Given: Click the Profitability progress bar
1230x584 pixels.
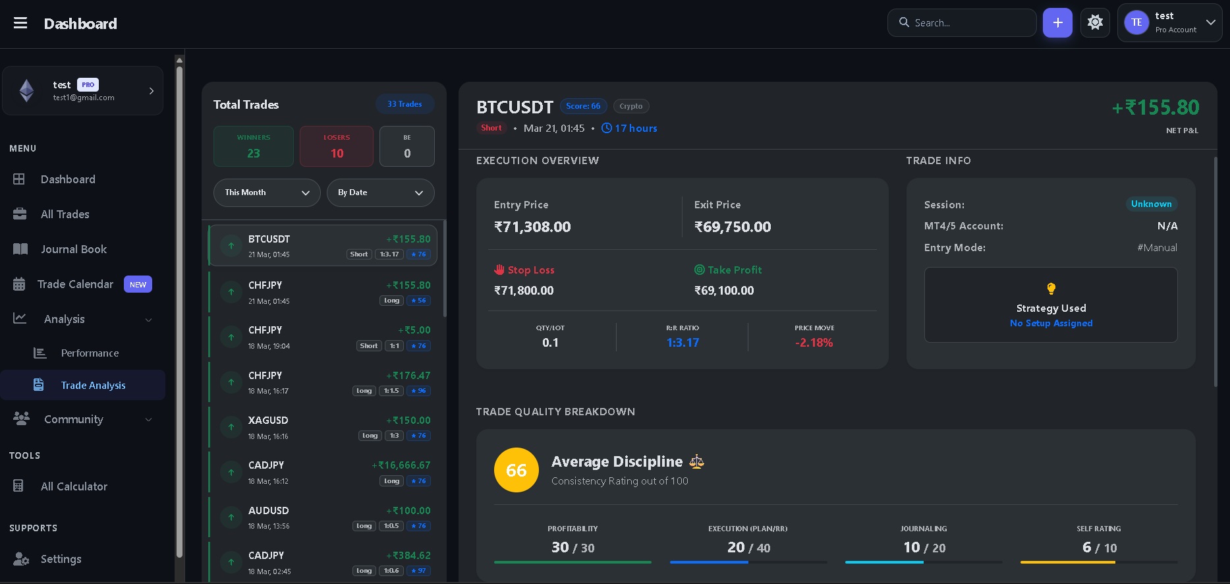Looking at the screenshot, I should pyautogui.click(x=573, y=562).
